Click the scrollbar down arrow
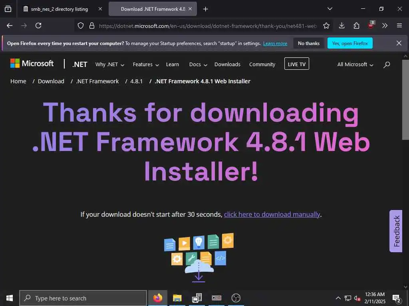 pyautogui.click(x=405, y=286)
